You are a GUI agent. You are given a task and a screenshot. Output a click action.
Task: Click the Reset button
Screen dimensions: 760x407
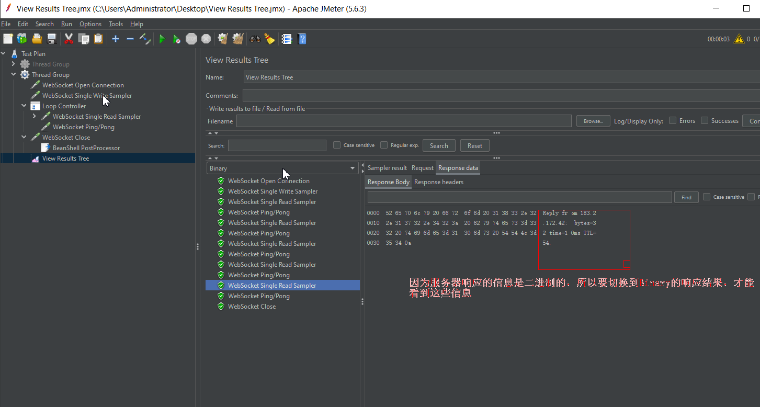click(x=475, y=145)
